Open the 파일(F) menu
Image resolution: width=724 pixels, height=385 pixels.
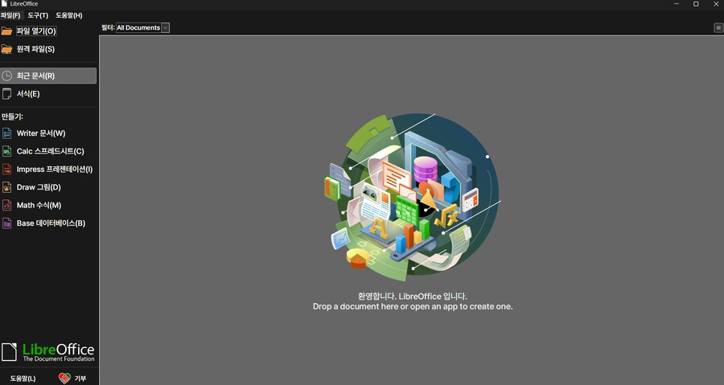(10, 15)
